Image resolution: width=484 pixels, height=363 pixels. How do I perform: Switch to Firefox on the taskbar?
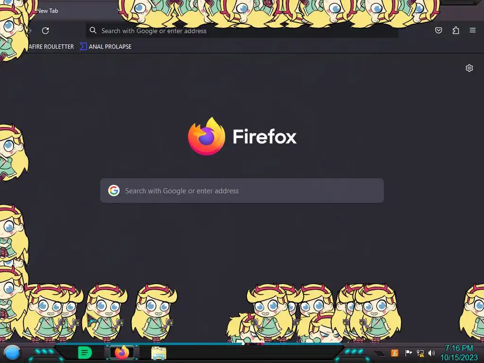[x=122, y=353]
